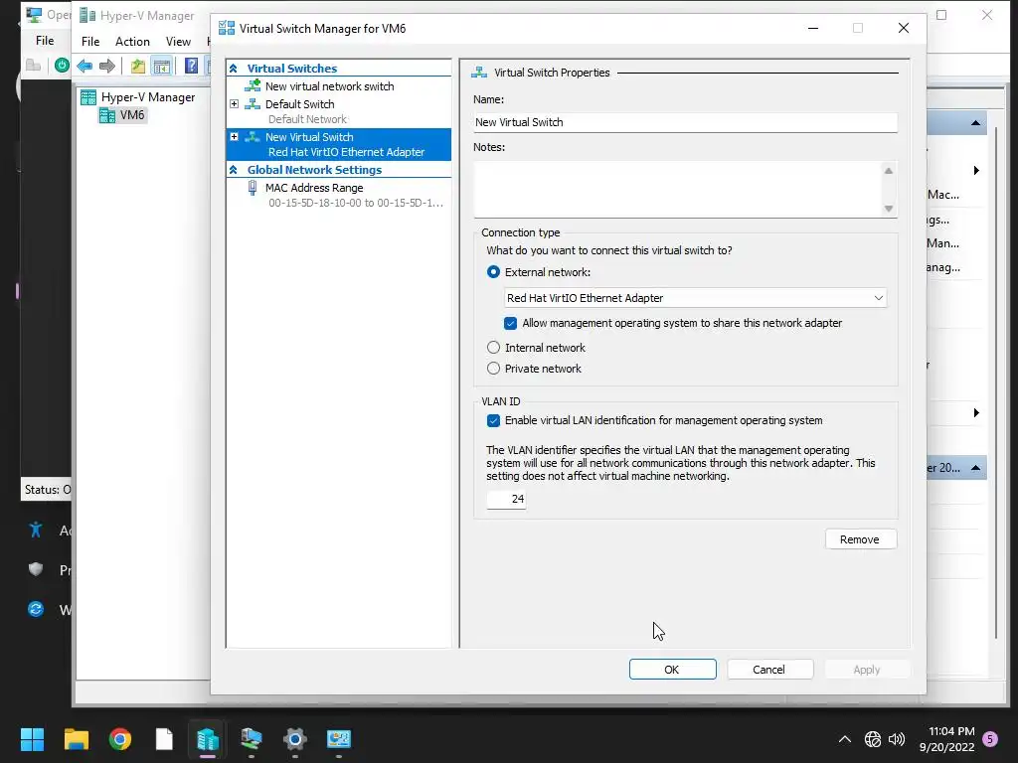1018x763 pixels.
Task: Open Settings gear on taskbar
Action: click(294, 739)
